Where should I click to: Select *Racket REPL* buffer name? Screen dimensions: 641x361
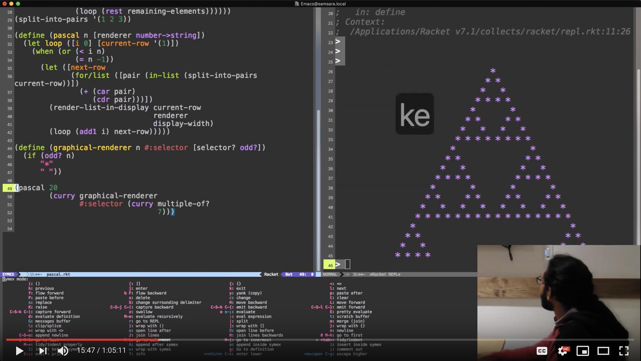pyautogui.click(x=385, y=274)
